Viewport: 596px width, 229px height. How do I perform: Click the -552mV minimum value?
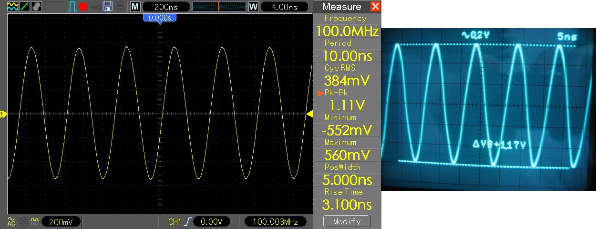point(347,130)
